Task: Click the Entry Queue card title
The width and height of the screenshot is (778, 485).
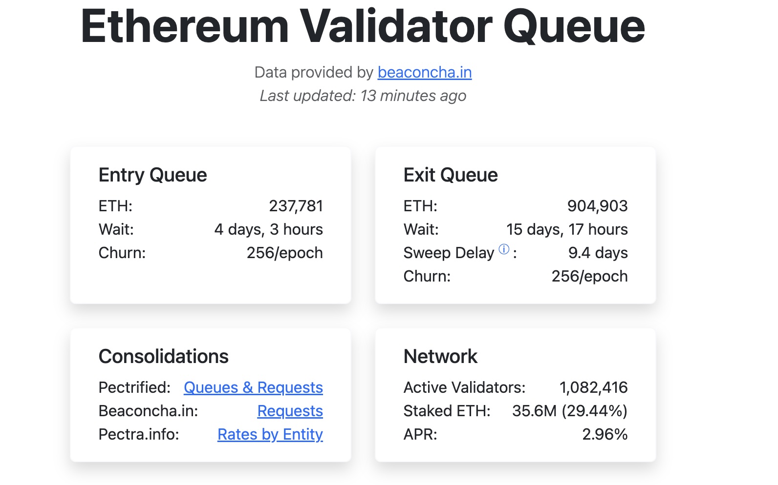Action: point(153,175)
